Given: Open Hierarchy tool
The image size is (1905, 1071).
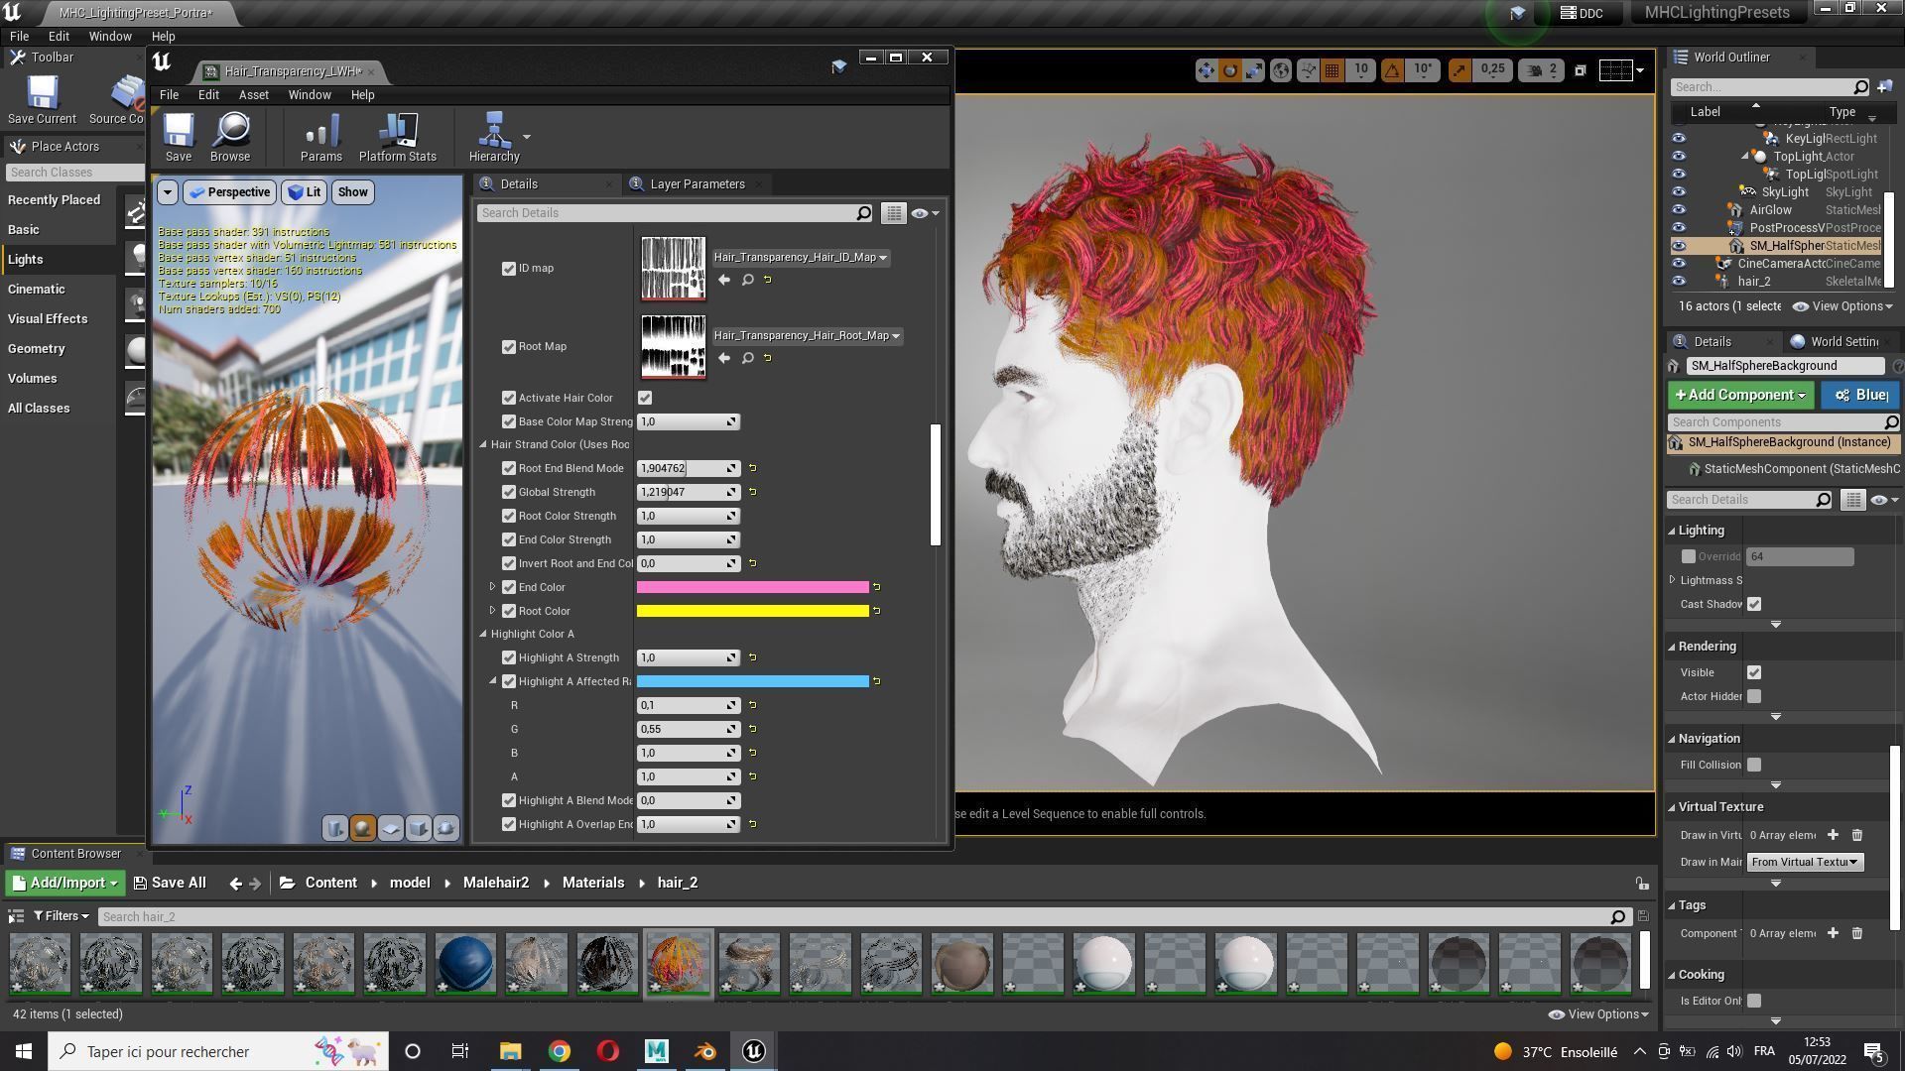Looking at the screenshot, I should 494,137.
